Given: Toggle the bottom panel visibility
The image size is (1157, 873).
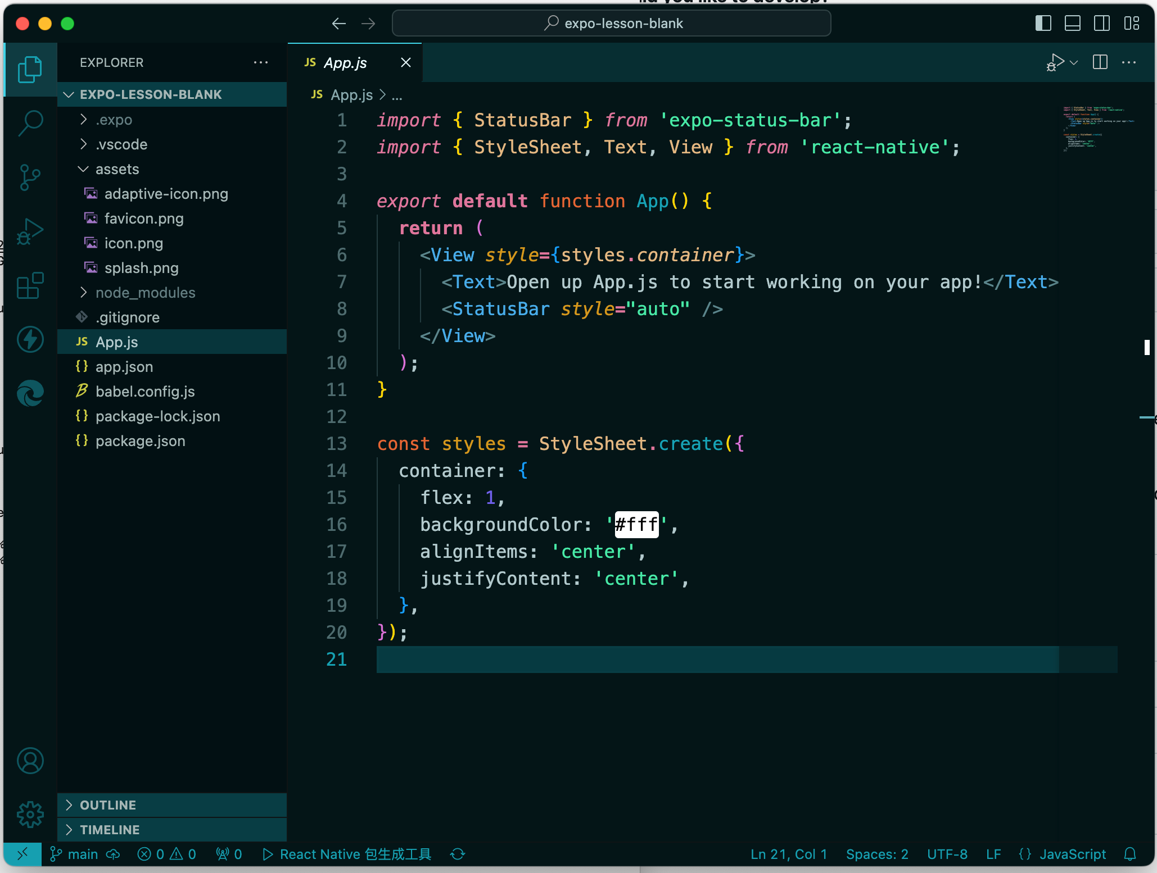Looking at the screenshot, I should (1073, 23).
